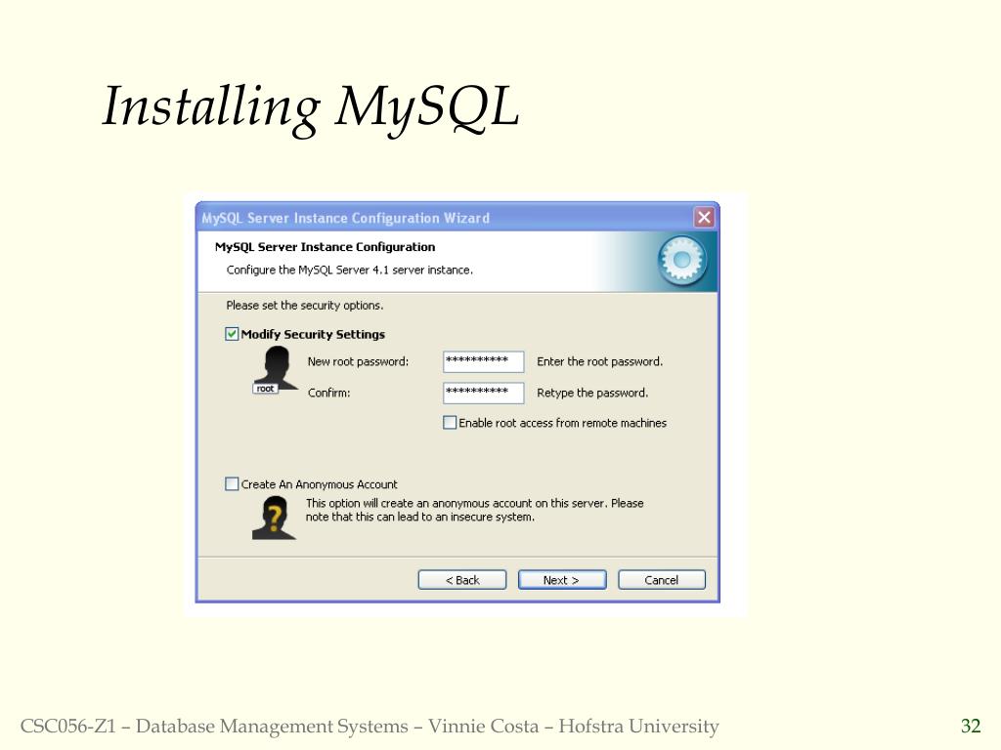Focus the Confirm password field

tap(483, 393)
